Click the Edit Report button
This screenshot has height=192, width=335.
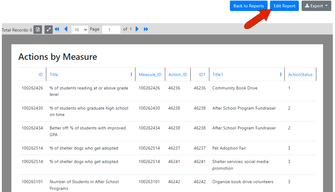[284, 6]
